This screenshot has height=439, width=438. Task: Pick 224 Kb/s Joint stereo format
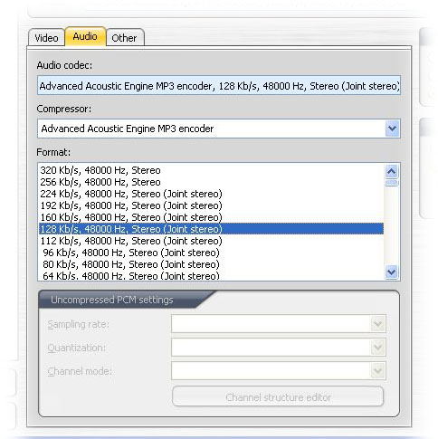tap(211, 194)
